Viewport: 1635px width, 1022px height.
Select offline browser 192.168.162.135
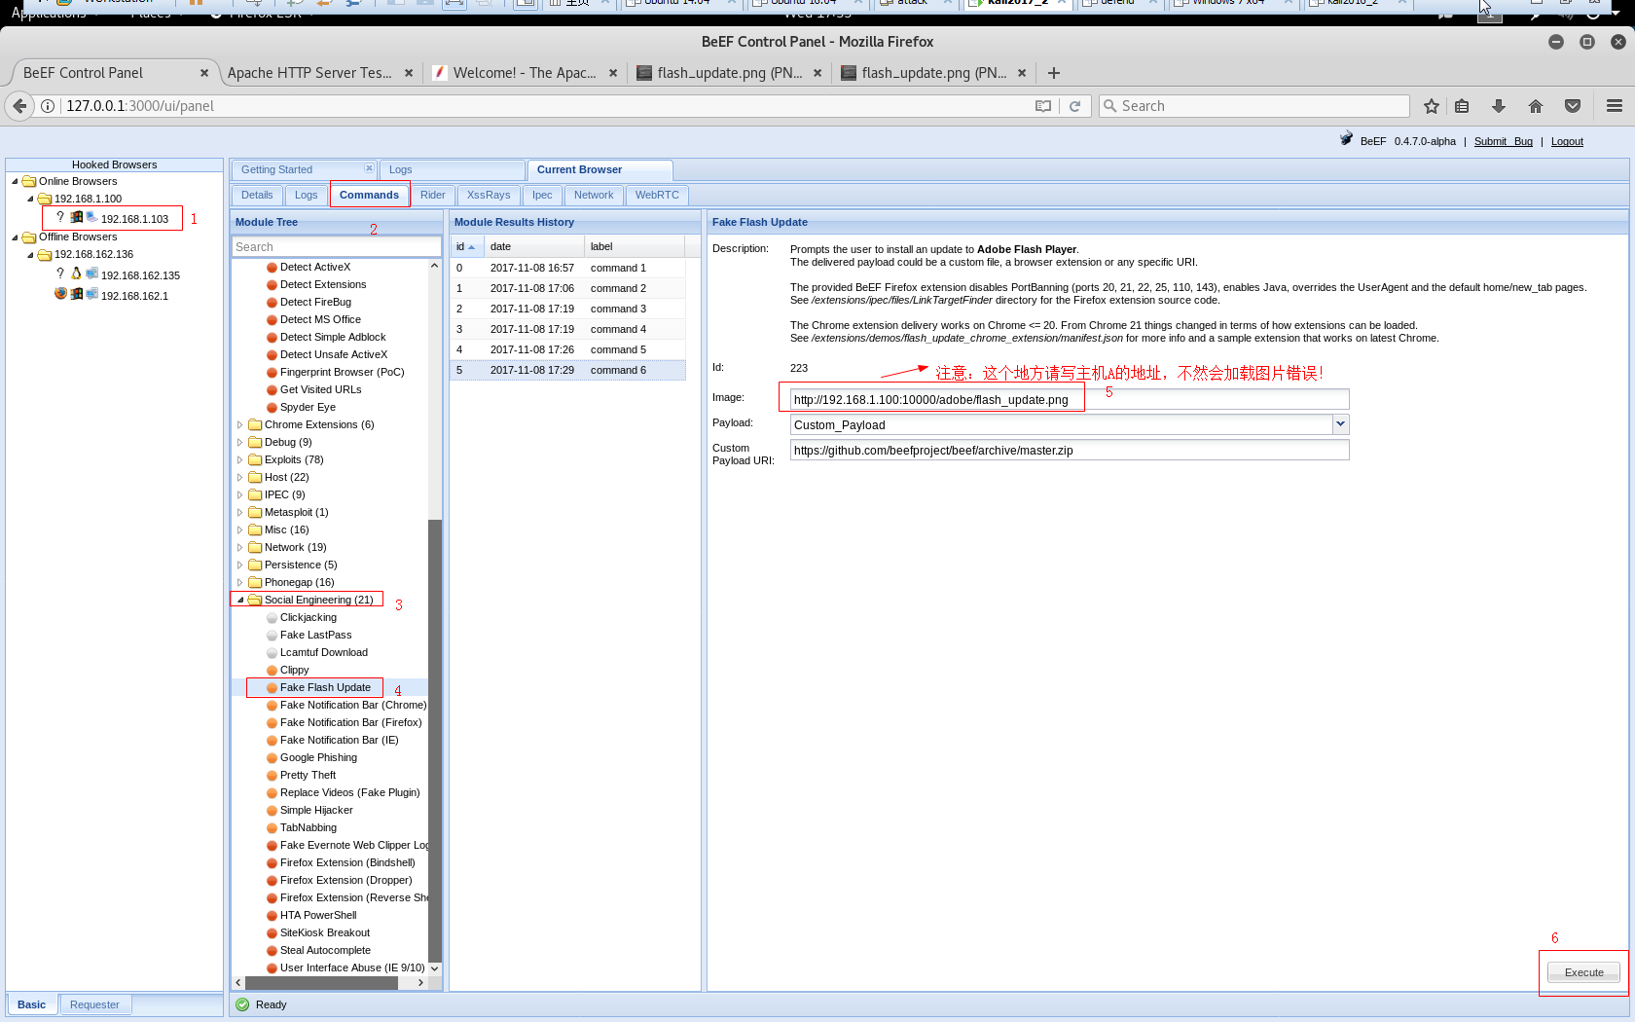[x=140, y=275]
